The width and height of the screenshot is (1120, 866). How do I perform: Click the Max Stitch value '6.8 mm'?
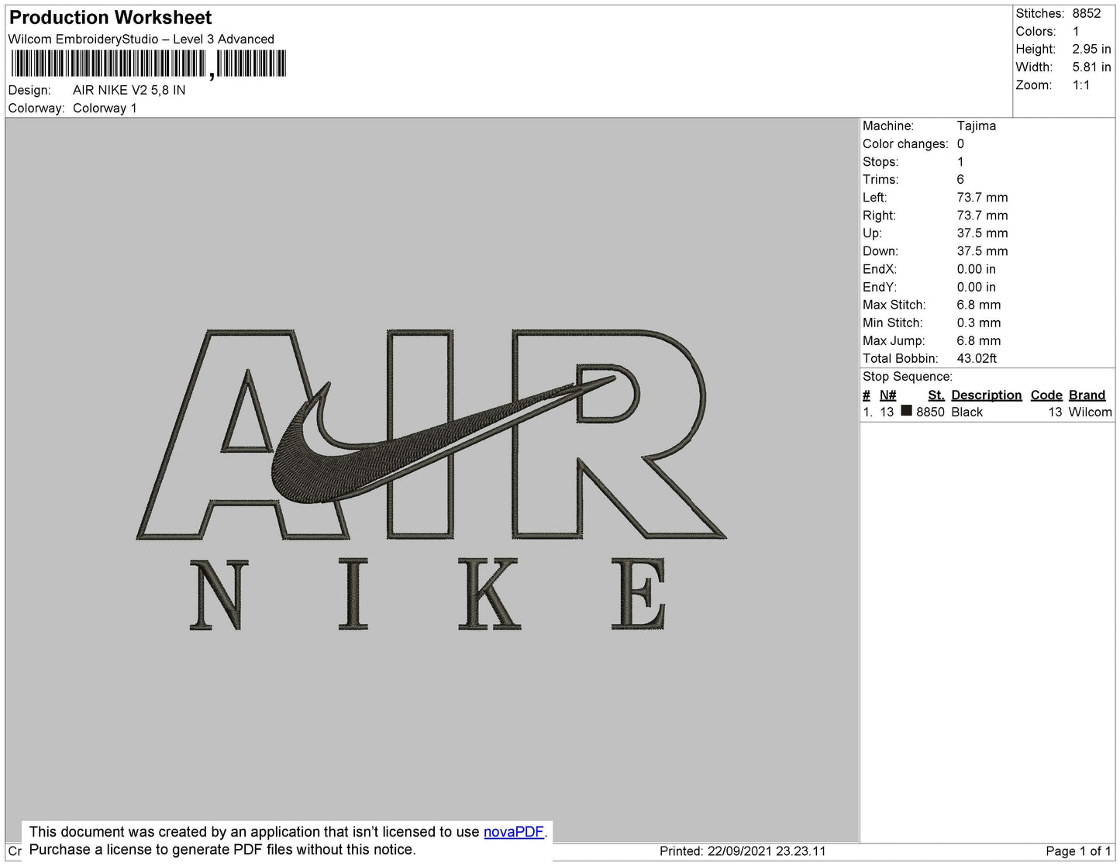[979, 305]
